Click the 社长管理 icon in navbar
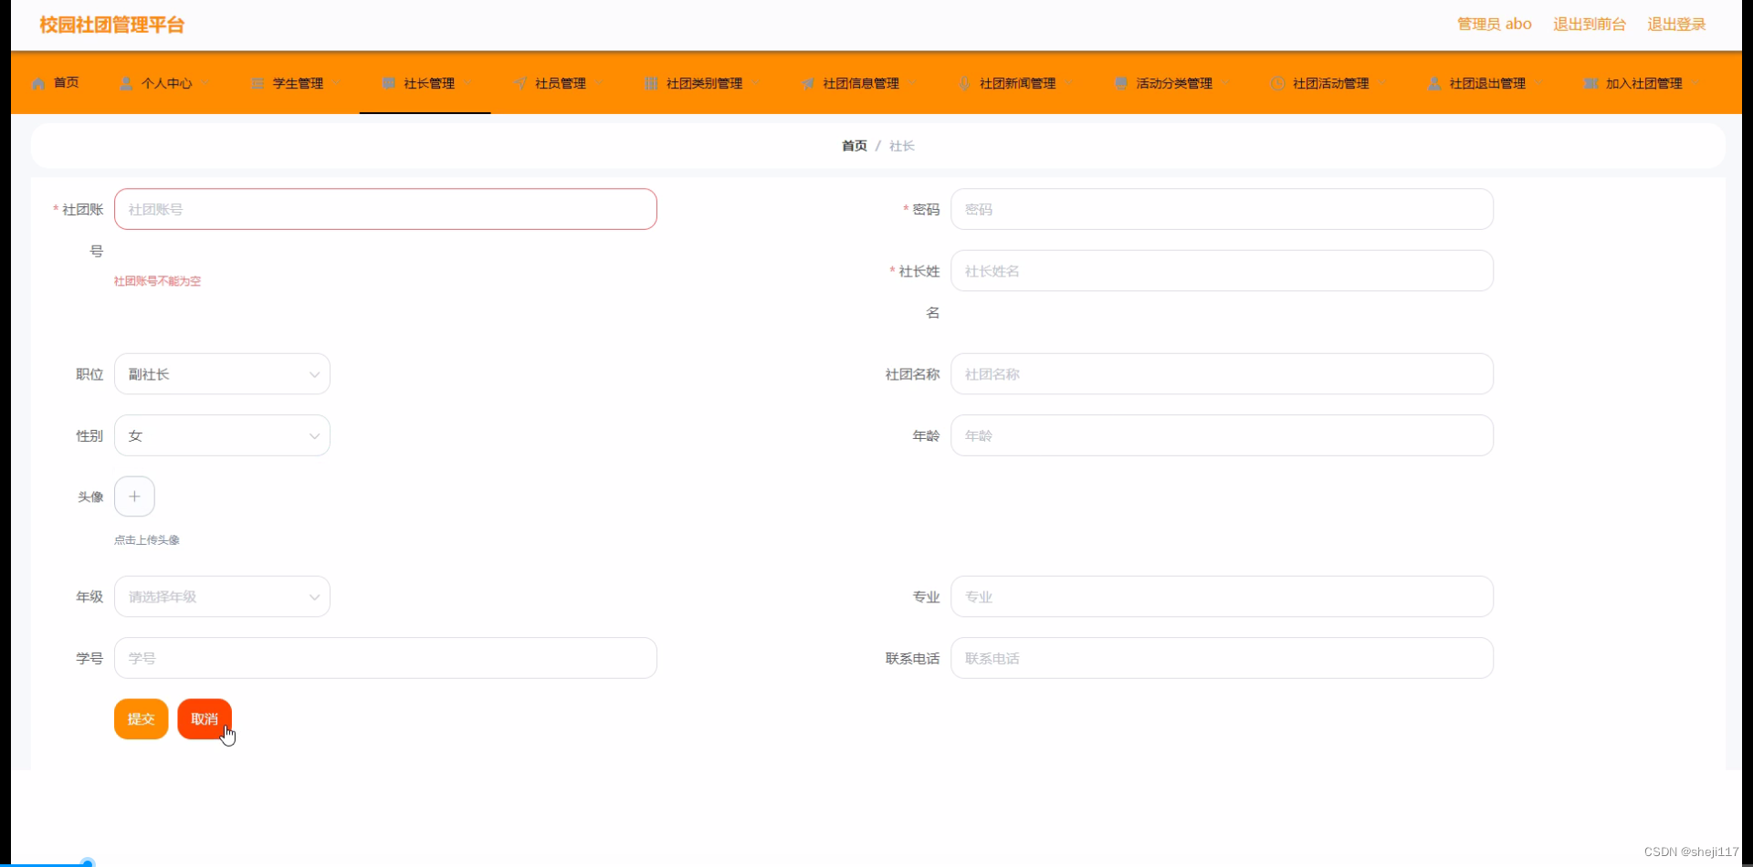Viewport: 1753px width, 867px height. coord(387,82)
